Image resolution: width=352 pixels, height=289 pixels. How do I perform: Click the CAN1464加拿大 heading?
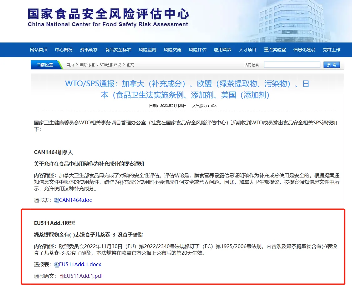coord(53,152)
